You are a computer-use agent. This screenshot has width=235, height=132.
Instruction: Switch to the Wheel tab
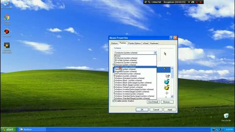click(145, 43)
